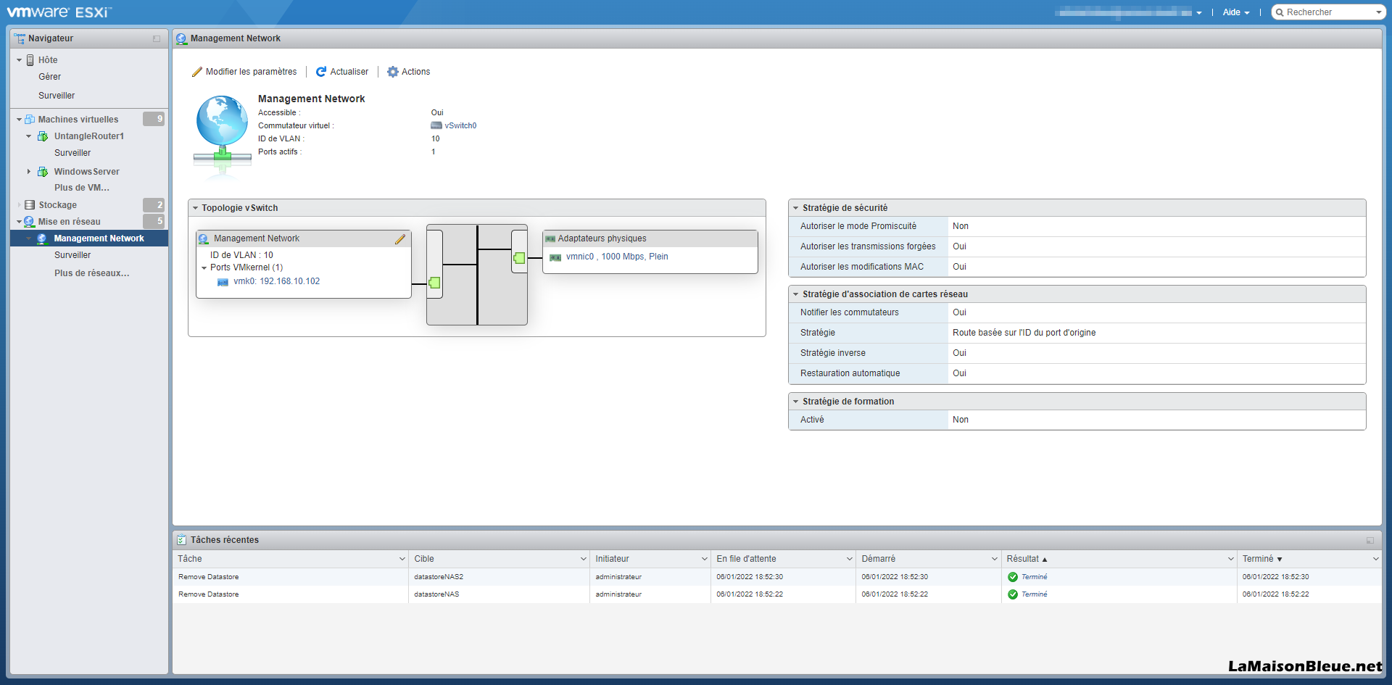Click the Management Network title bar icon
Viewport: 1392px width, 685px height.
181,38
